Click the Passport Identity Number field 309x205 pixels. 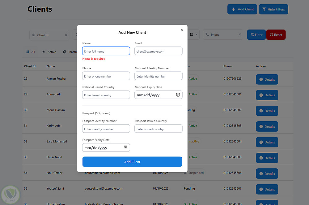click(x=106, y=129)
